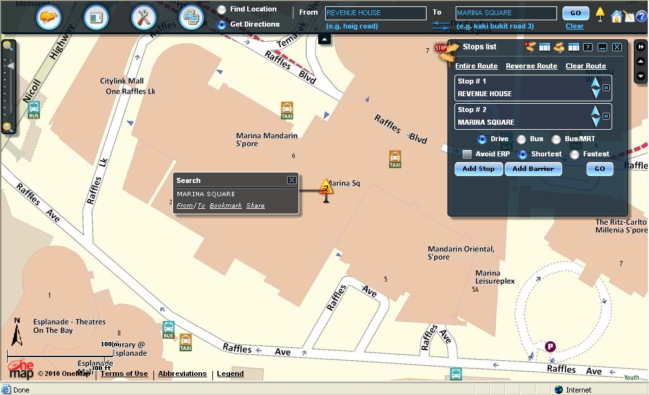Enable the Bus routing option

point(521,139)
